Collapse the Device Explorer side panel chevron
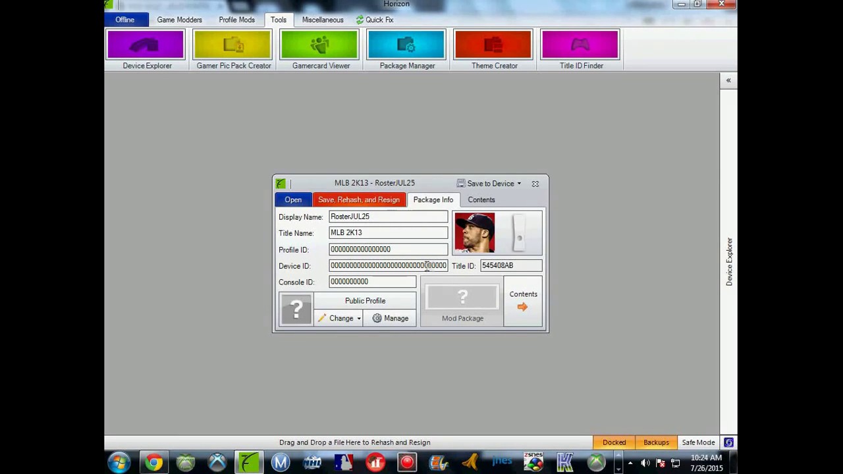Viewport: 843px width, 474px height. click(x=728, y=80)
